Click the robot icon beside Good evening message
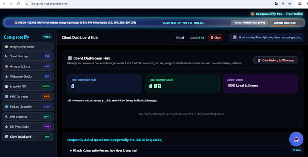 pos(235,37)
